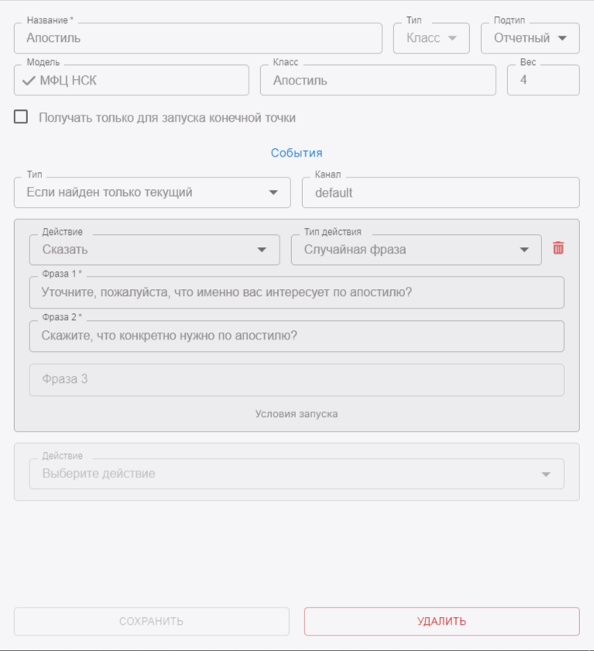
Task: Click the empty Фраза 3 field
Action: [296, 380]
